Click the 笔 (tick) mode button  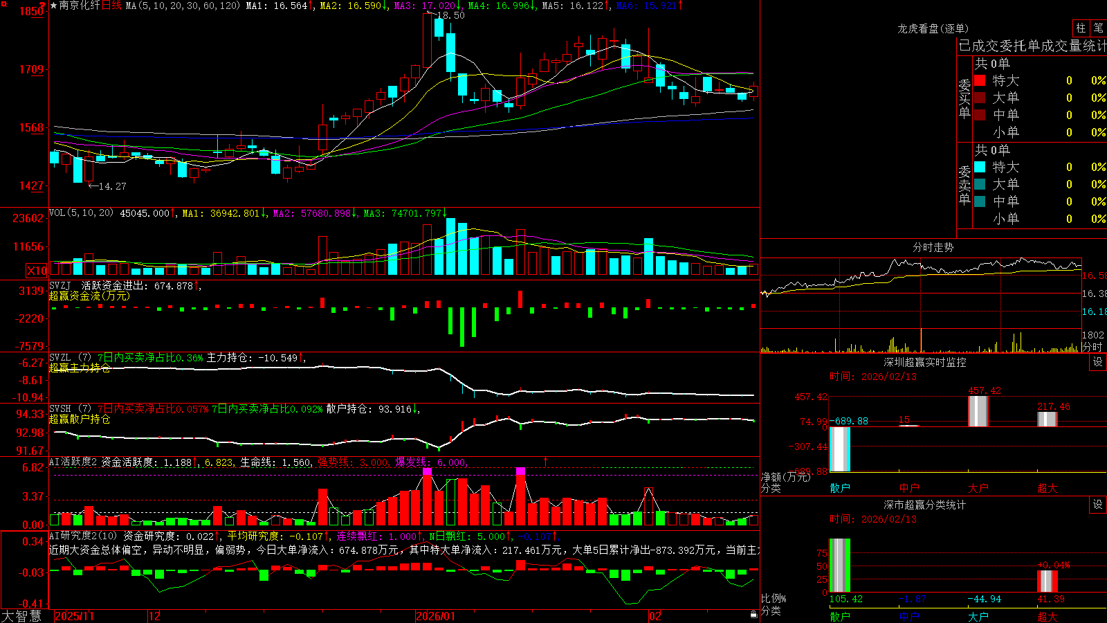(x=1099, y=28)
